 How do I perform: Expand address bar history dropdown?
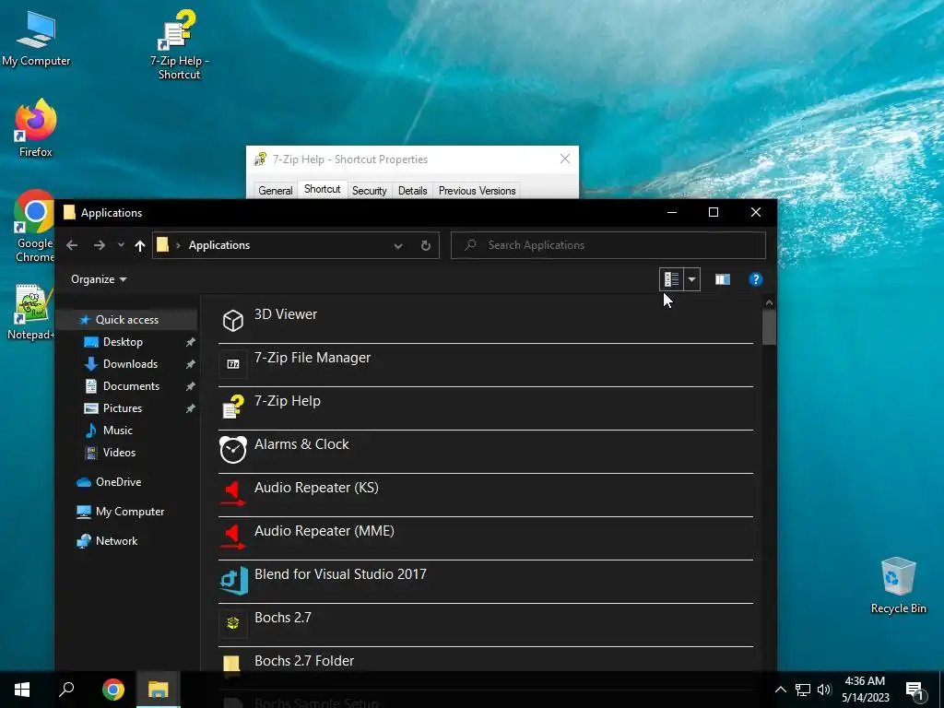point(398,245)
